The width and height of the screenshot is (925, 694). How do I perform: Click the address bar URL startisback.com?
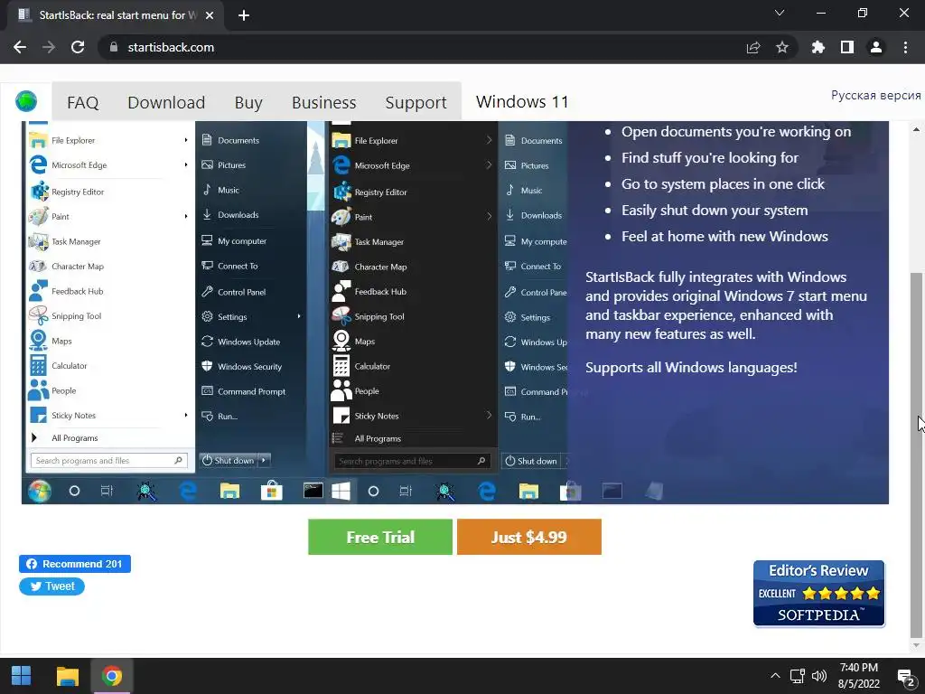171,47
